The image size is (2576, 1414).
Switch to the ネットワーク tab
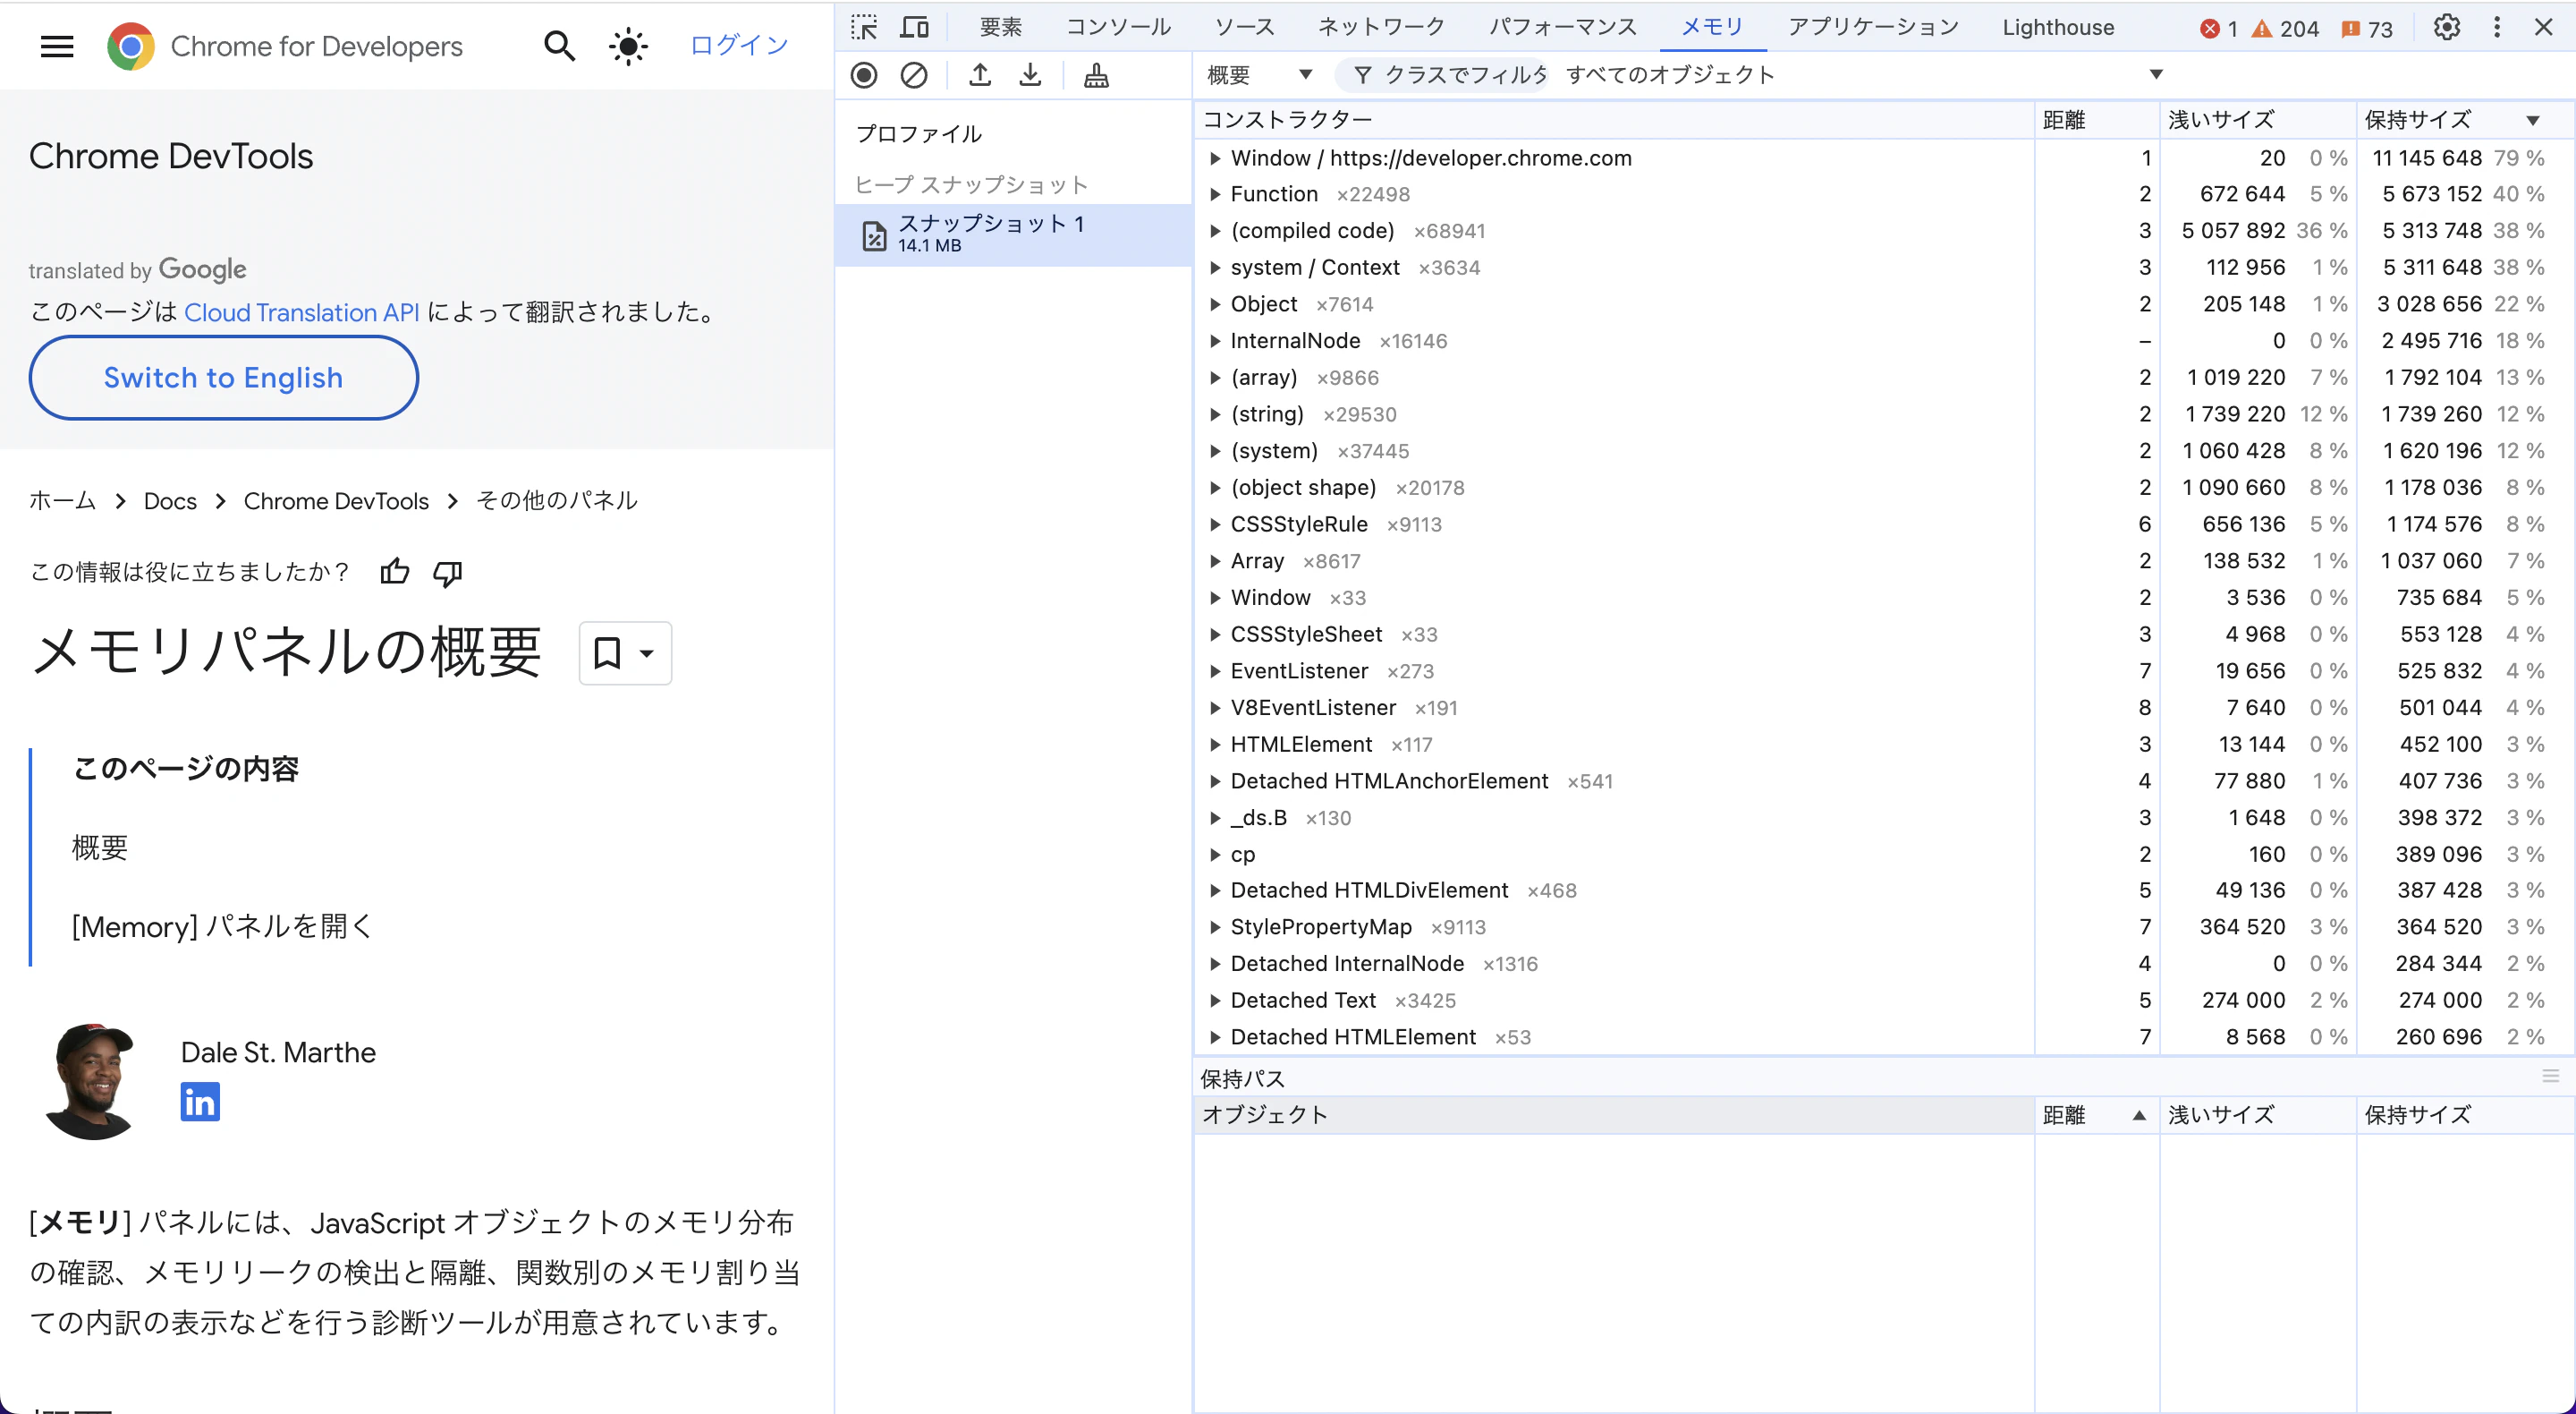point(1382,27)
